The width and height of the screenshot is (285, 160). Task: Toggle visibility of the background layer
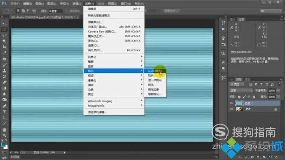(231, 109)
